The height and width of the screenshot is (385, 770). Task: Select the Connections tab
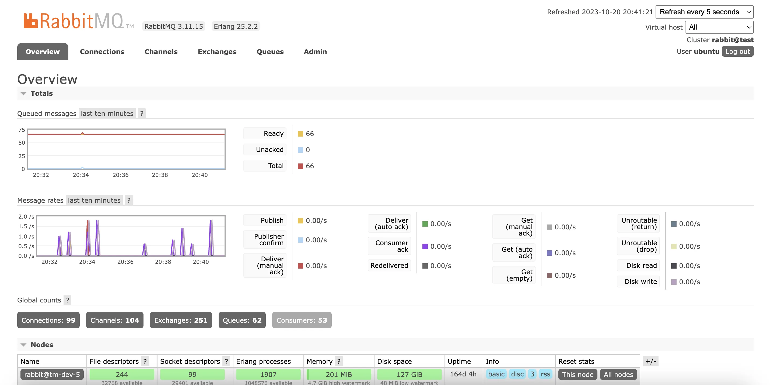point(102,51)
